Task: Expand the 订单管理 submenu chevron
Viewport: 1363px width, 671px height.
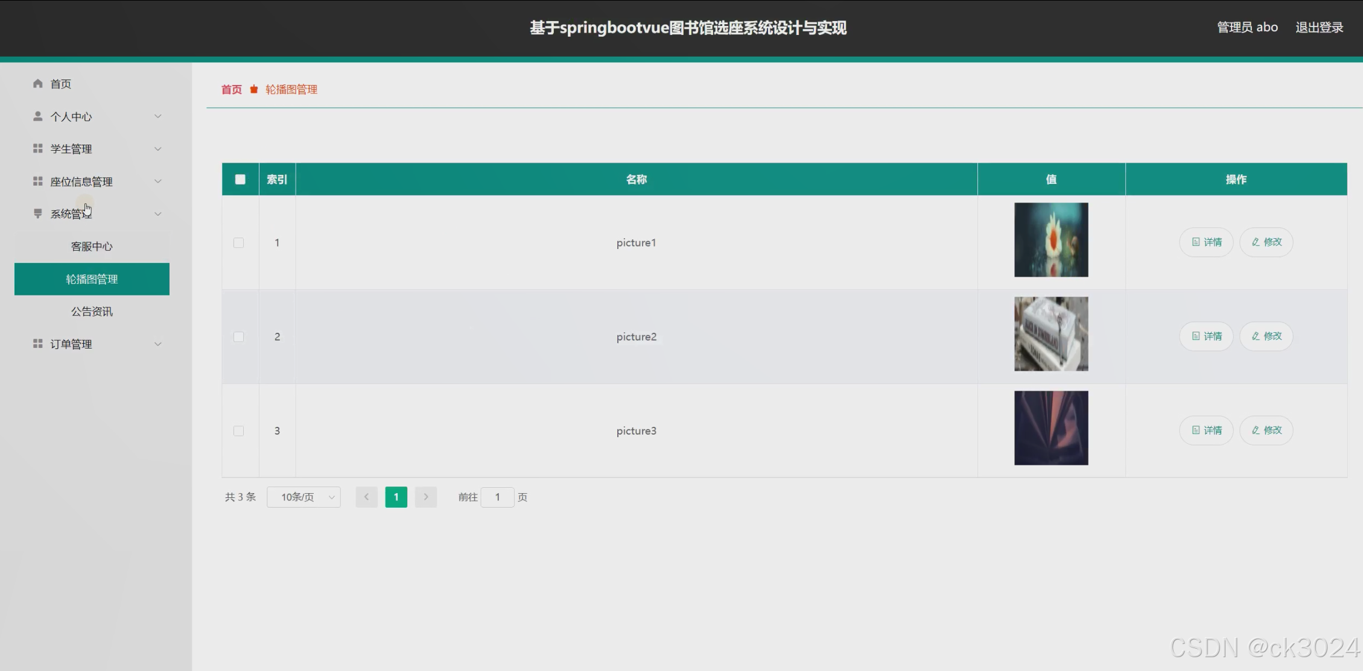Action: [158, 344]
